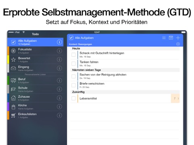Open info for Beruf list
The width and height of the screenshot is (194, 145).
click(x=59, y=81)
